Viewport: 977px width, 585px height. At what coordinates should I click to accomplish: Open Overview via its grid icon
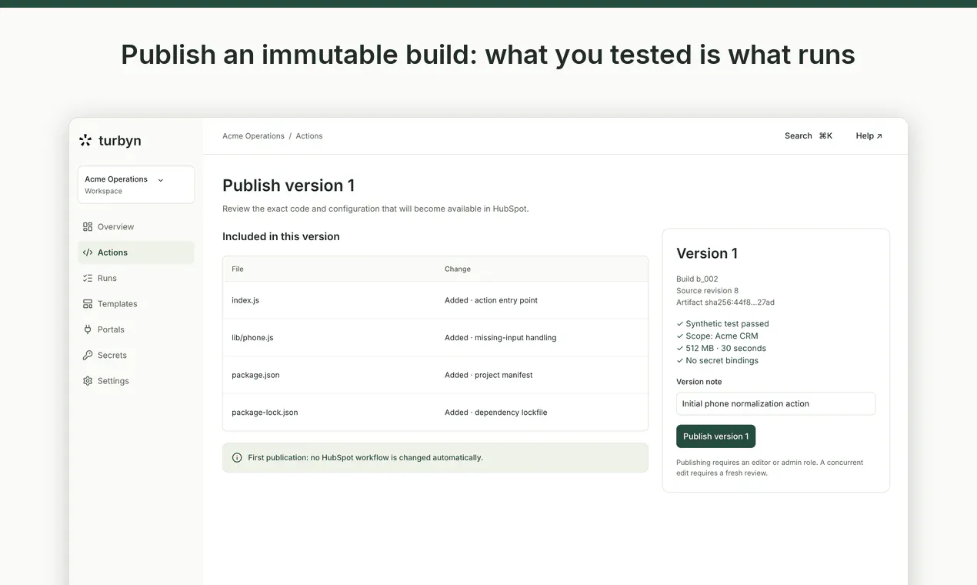point(88,227)
